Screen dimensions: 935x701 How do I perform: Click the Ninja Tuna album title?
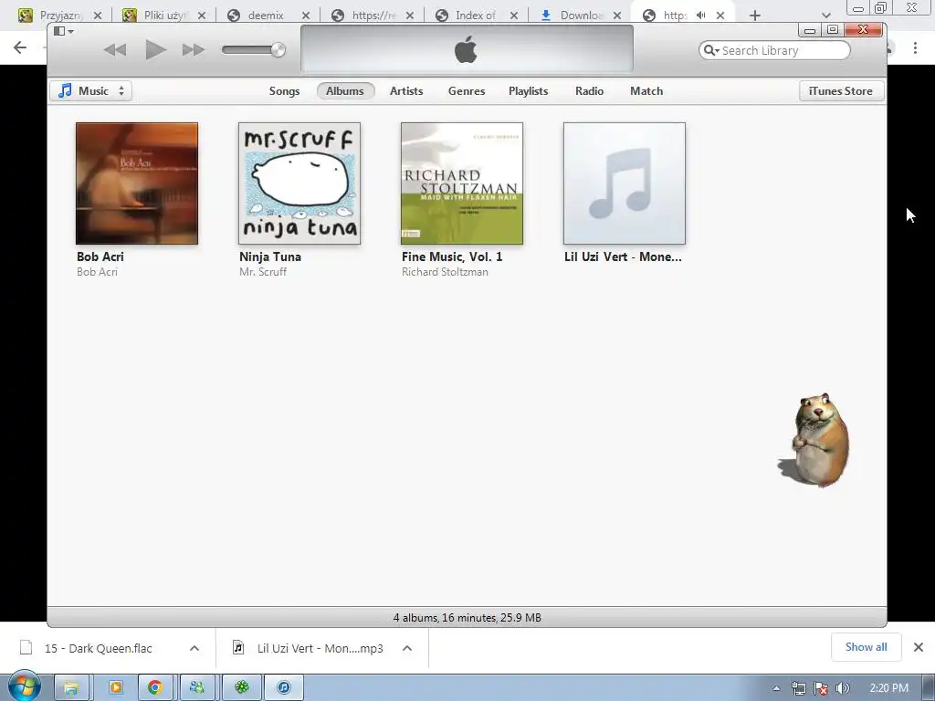coord(270,256)
